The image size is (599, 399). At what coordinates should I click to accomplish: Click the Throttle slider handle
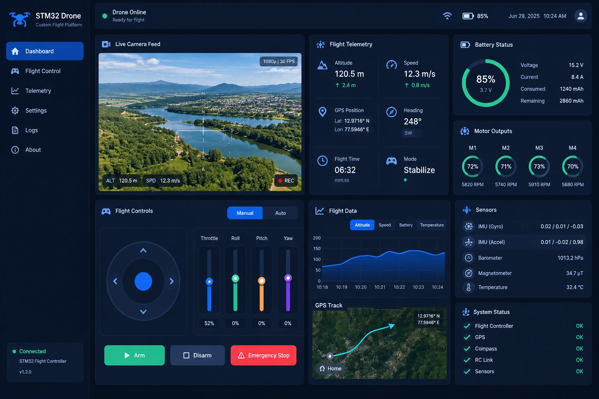click(209, 282)
